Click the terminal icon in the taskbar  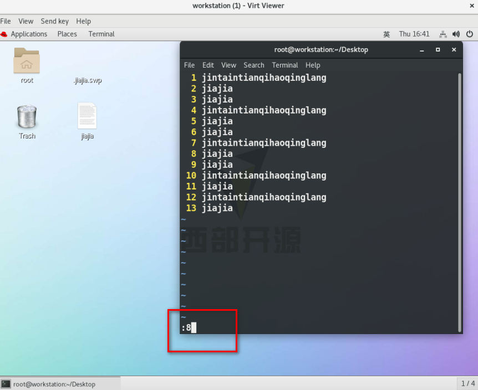coord(6,384)
